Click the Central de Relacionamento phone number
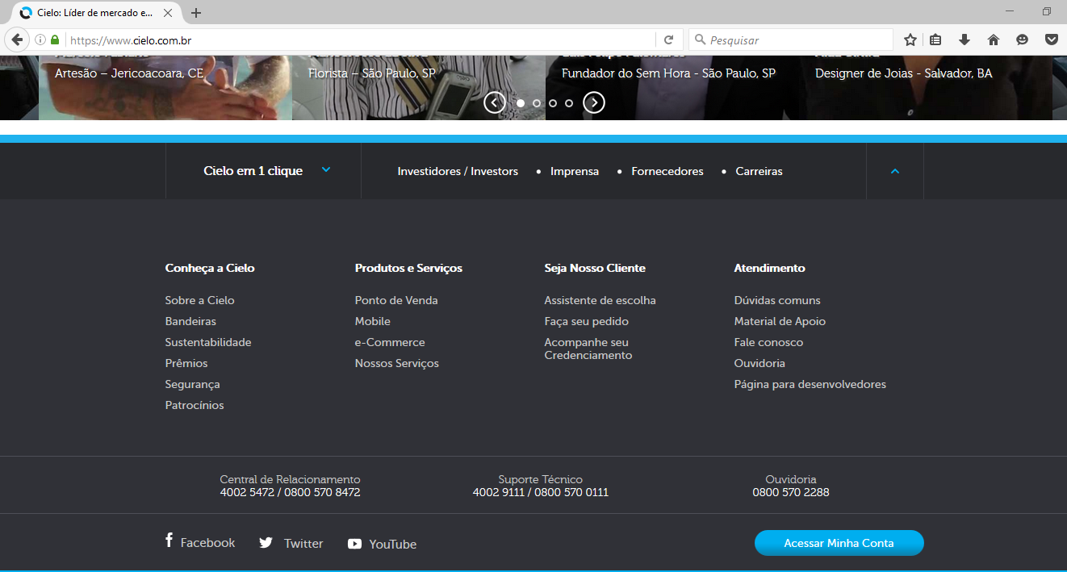Viewport: 1067px width, 572px height. pos(290,492)
